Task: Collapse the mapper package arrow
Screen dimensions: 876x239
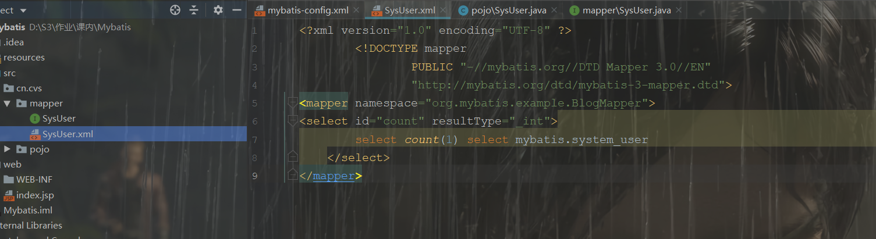Action: pos(7,104)
